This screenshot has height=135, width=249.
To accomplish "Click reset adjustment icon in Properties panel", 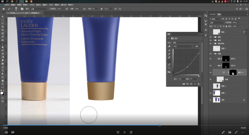I will 191,84.
